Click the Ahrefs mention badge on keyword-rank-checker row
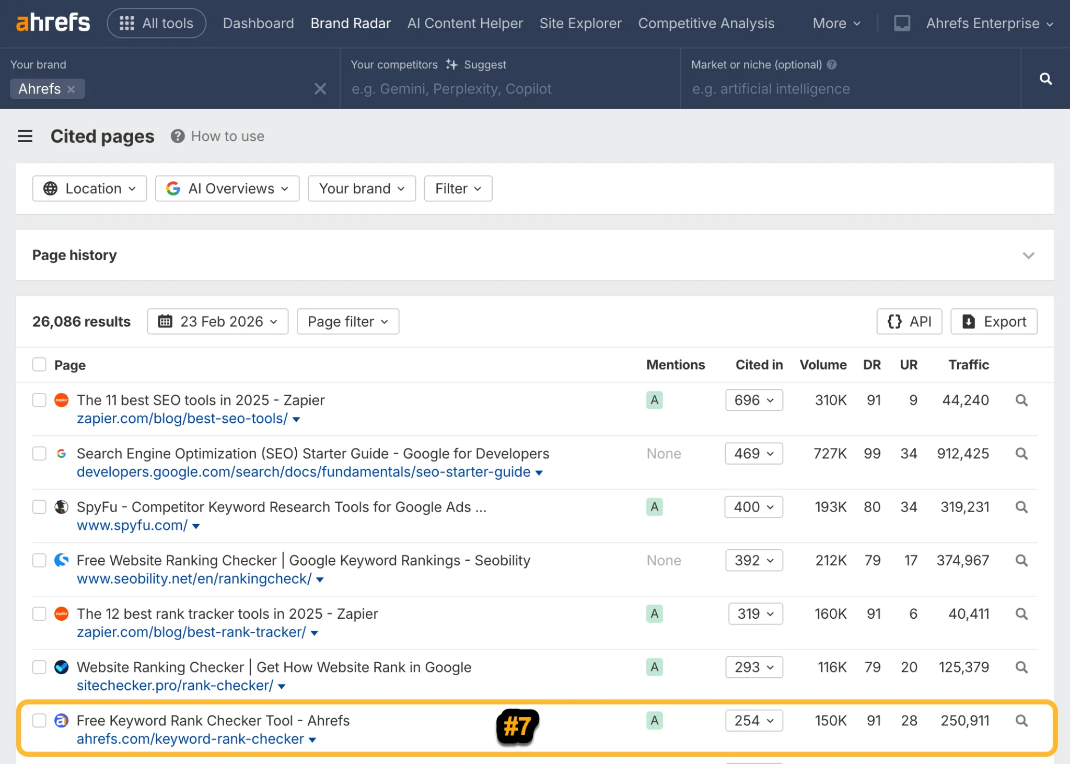The height and width of the screenshot is (764, 1070). pyautogui.click(x=654, y=720)
